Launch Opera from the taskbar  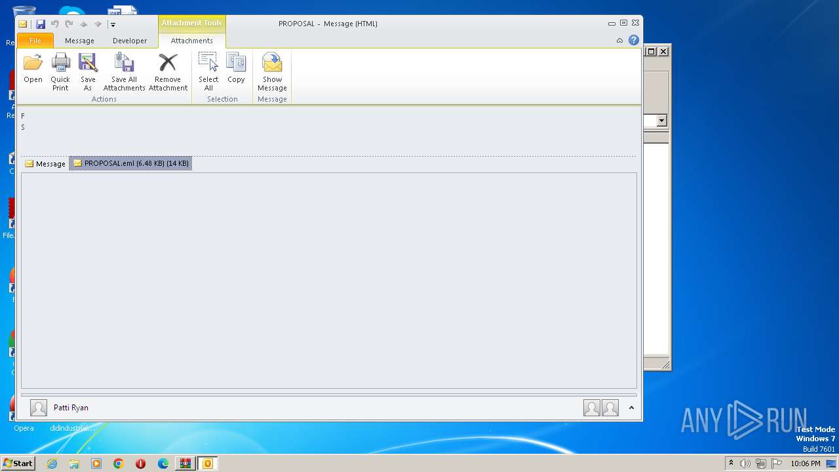coord(141,463)
